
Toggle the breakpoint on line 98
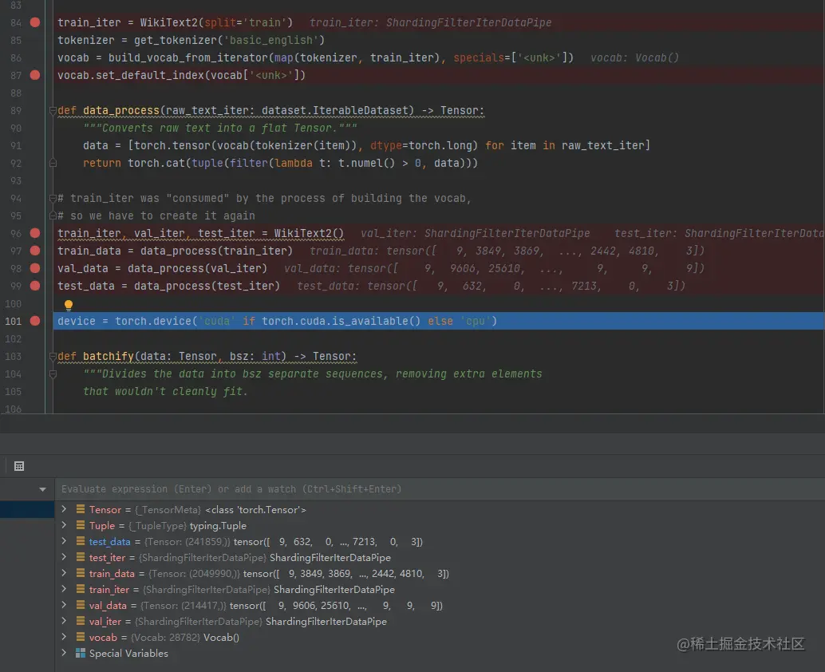click(x=35, y=268)
